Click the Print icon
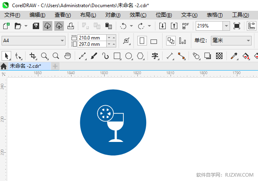The width and height of the screenshot is (258, 181). point(71,26)
